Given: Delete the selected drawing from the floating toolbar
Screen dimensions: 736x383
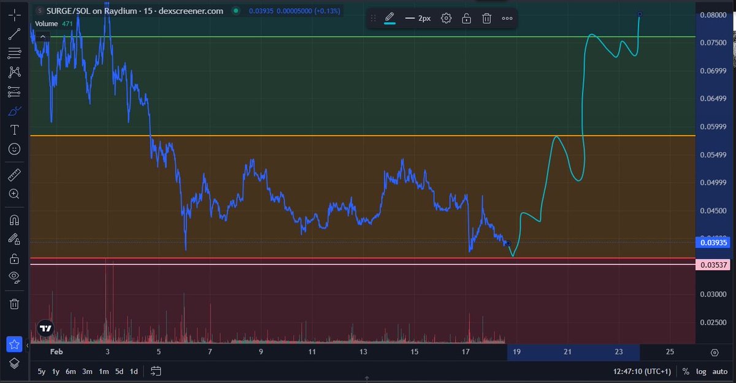Looking at the screenshot, I should point(486,18).
